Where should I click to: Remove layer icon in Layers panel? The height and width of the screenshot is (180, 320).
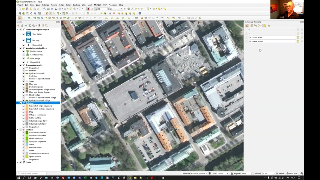click(x=46, y=25)
